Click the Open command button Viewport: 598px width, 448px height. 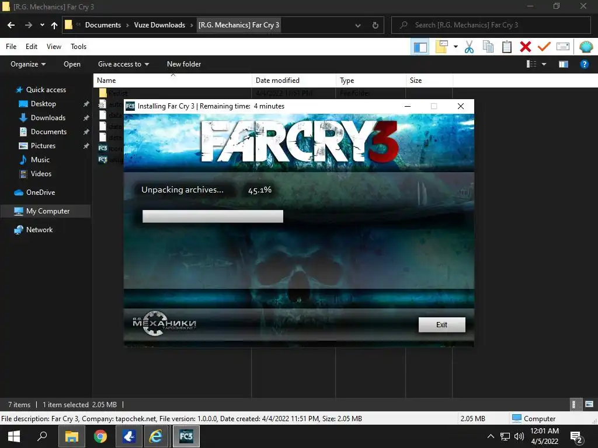pos(72,64)
